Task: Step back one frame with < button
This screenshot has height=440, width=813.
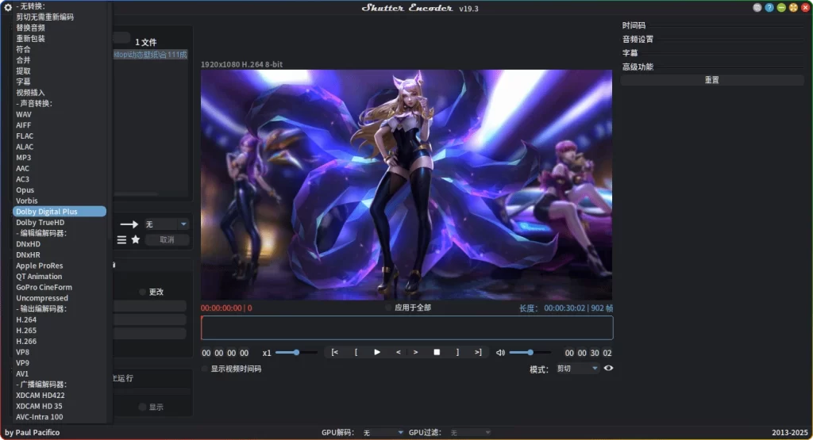Action: 399,352
